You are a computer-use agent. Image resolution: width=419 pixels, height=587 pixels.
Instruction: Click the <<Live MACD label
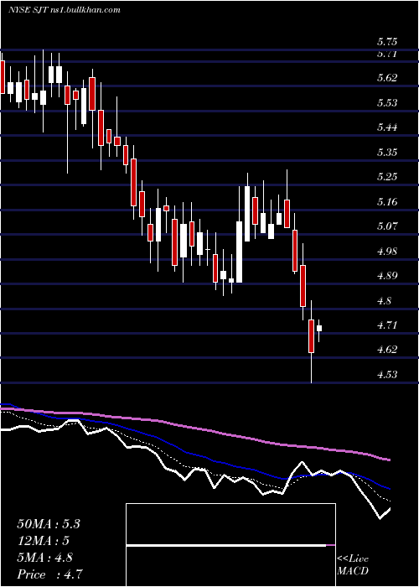click(x=353, y=564)
